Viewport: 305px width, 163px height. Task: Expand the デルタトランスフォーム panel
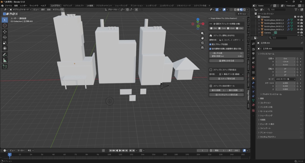[272, 94]
